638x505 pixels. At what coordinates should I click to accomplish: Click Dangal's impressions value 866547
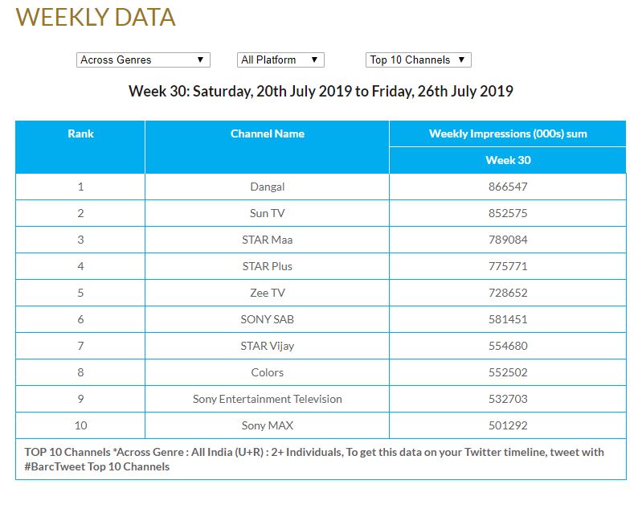(508, 187)
